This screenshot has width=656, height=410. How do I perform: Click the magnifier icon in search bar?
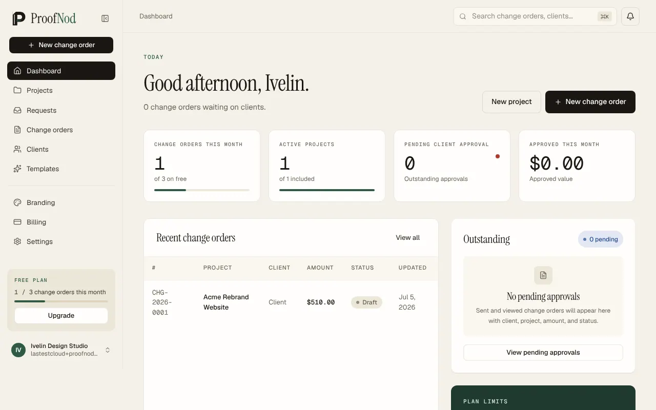(x=463, y=16)
